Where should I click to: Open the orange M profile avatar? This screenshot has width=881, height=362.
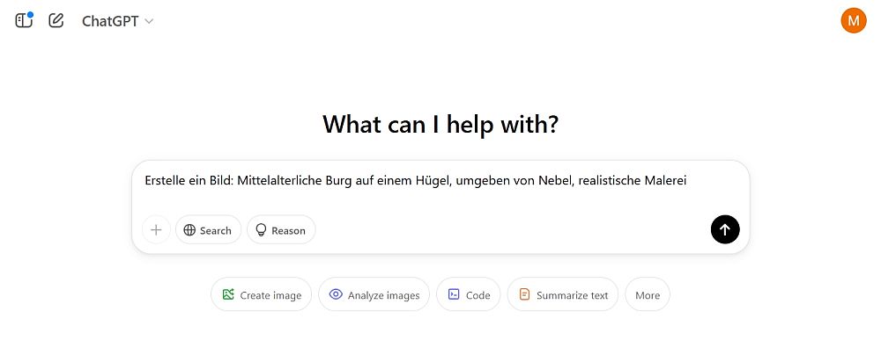pyautogui.click(x=854, y=20)
